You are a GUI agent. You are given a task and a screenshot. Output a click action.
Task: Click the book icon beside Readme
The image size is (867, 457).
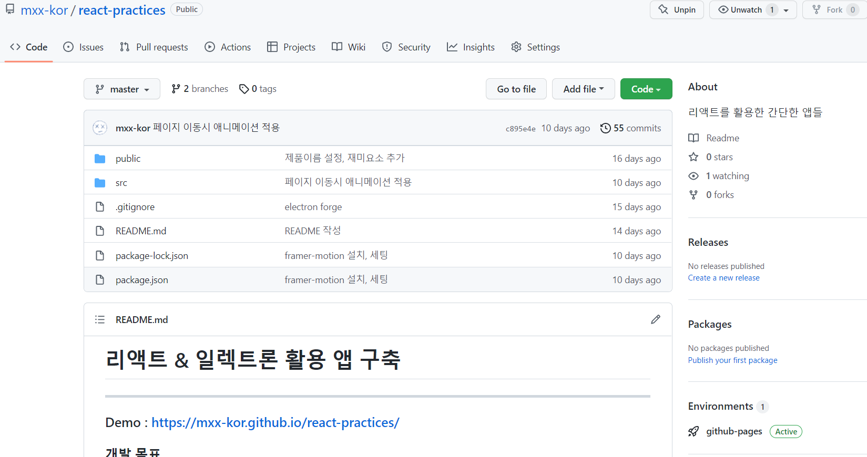tap(693, 138)
